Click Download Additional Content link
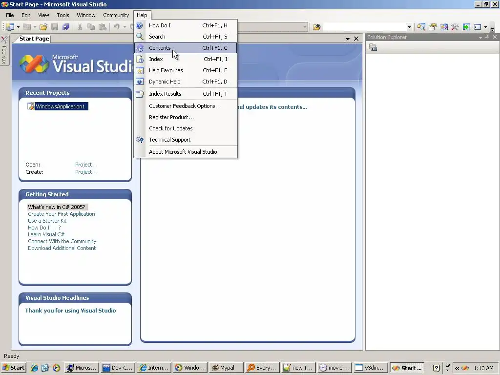The image size is (500, 375). pyautogui.click(x=62, y=248)
